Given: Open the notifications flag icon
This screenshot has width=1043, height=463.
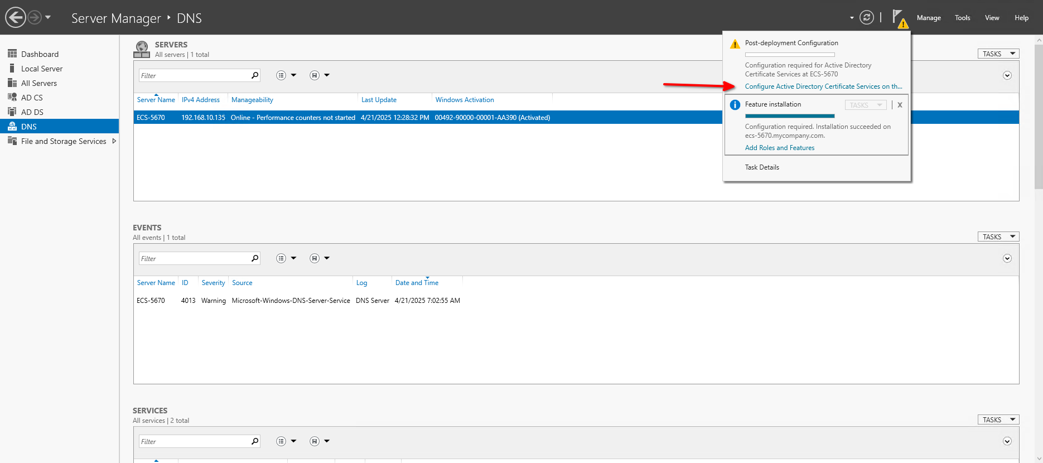Looking at the screenshot, I should tap(898, 17).
